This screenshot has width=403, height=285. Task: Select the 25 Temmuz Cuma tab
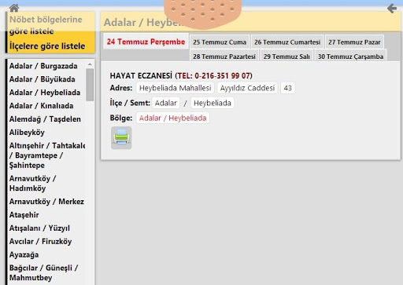pos(220,42)
